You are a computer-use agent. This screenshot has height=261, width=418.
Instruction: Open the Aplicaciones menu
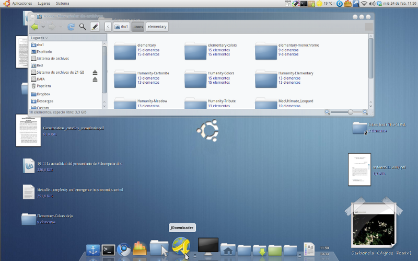pos(22,3)
